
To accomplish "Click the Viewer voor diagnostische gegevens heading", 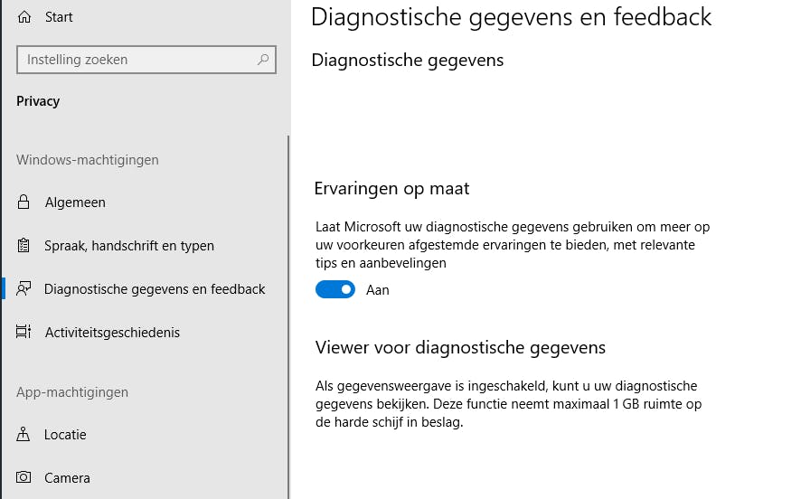I will pyautogui.click(x=460, y=348).
